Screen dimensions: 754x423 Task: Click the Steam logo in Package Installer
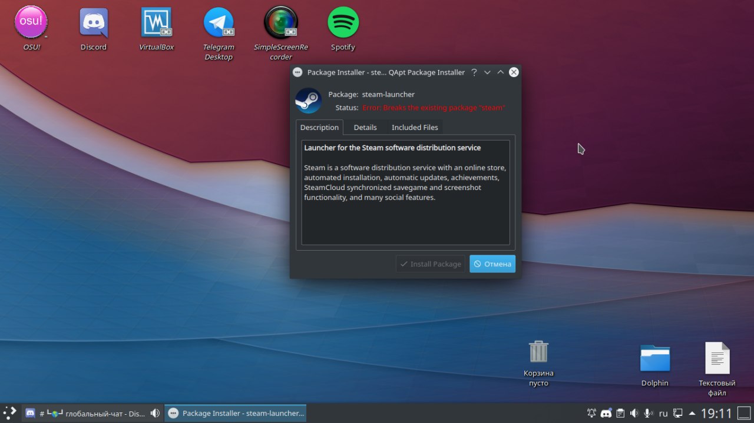coord(309,101)
